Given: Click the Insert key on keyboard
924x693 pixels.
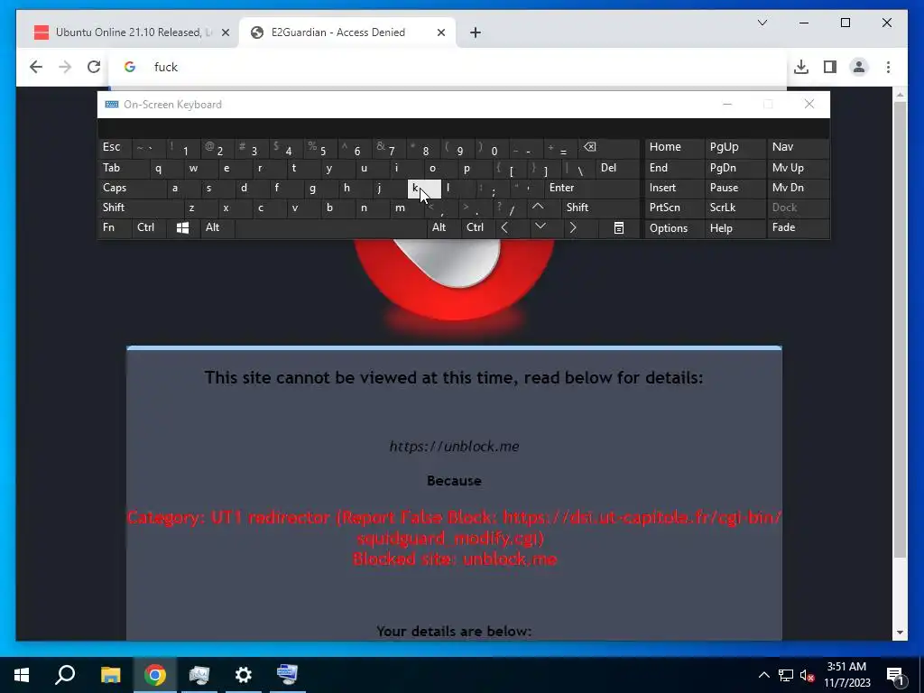Looking at the screenshot, I should point(675,188).
